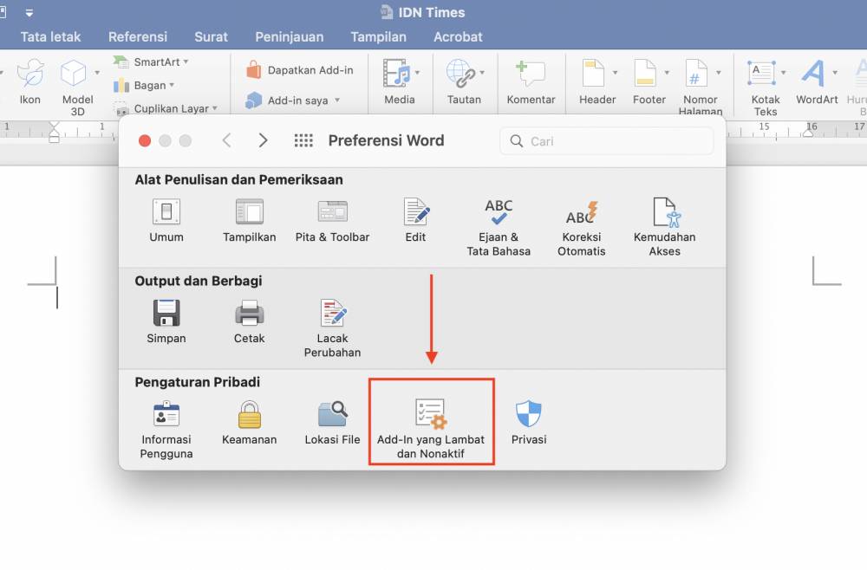Expand Footer dropdown arrow
This screenshot has height=570, width=867.
pos(667,73)
